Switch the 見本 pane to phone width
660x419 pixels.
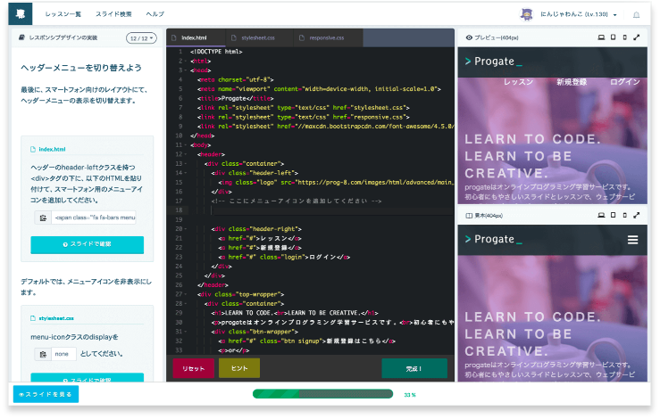click(x=624, y=215)
